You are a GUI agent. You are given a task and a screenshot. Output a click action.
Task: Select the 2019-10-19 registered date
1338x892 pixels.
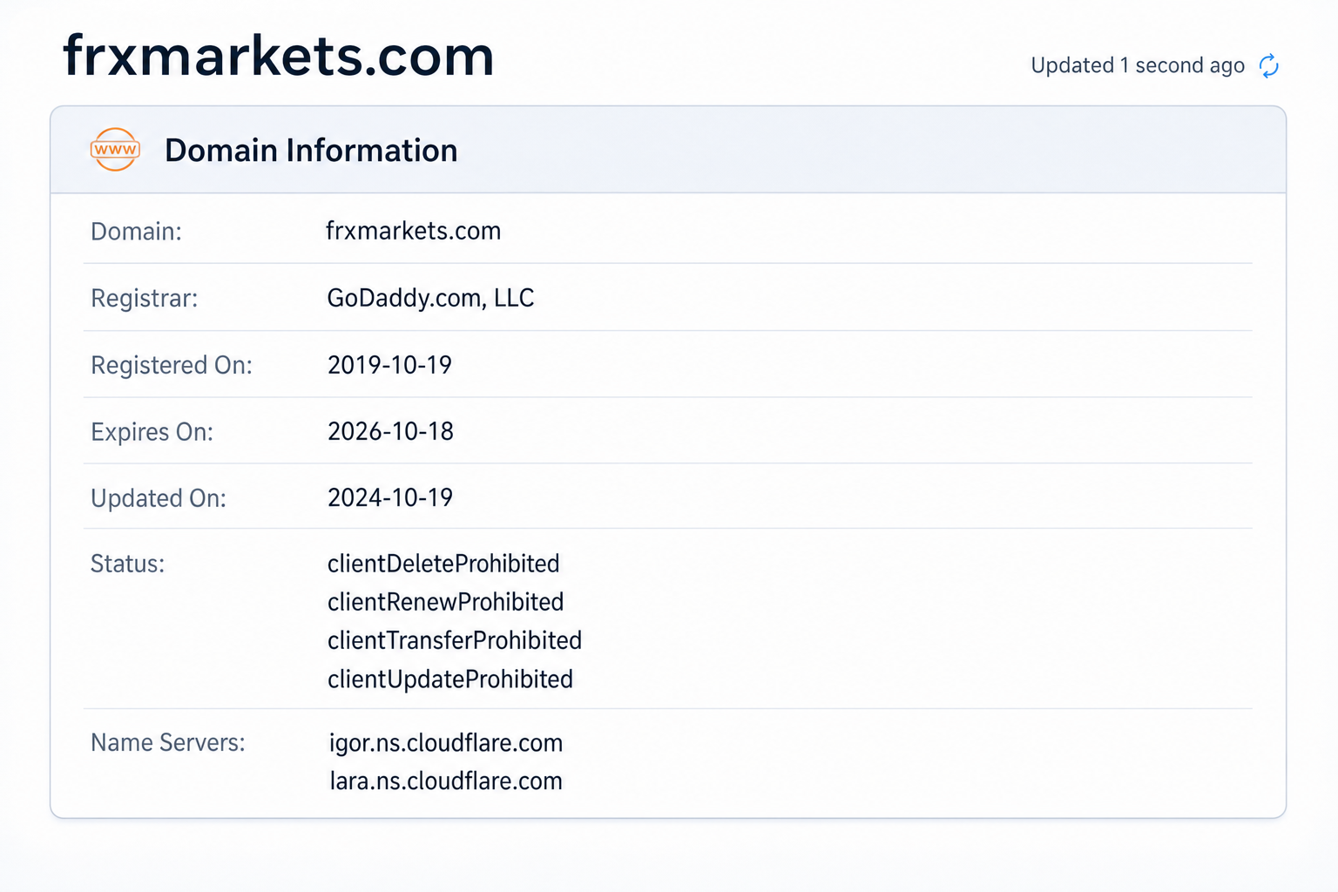click(x=389, y=365)
